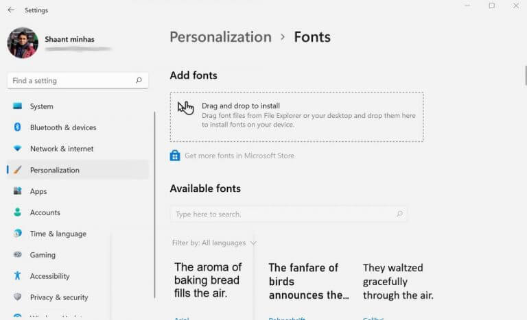Screen dimensions: 527x320
Task: Open Get more fonts in Microsoft Store
Action: coord(239,156)
